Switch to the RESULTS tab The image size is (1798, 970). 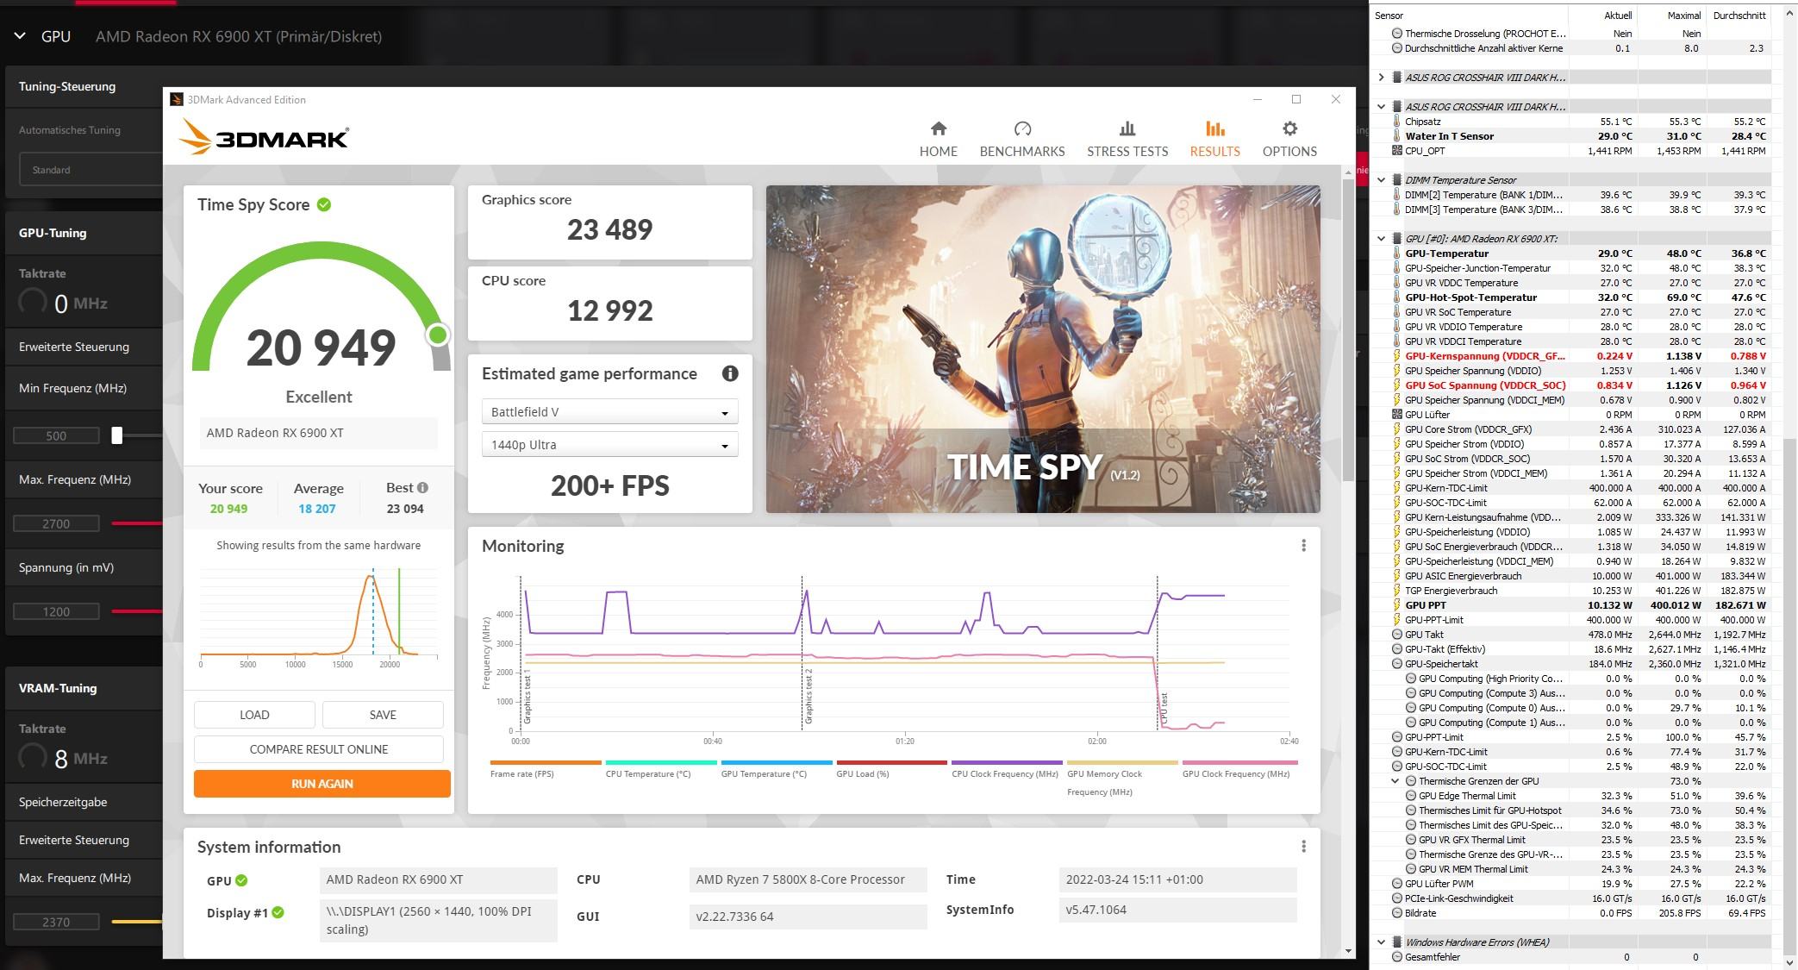[x=1214, y=139]
